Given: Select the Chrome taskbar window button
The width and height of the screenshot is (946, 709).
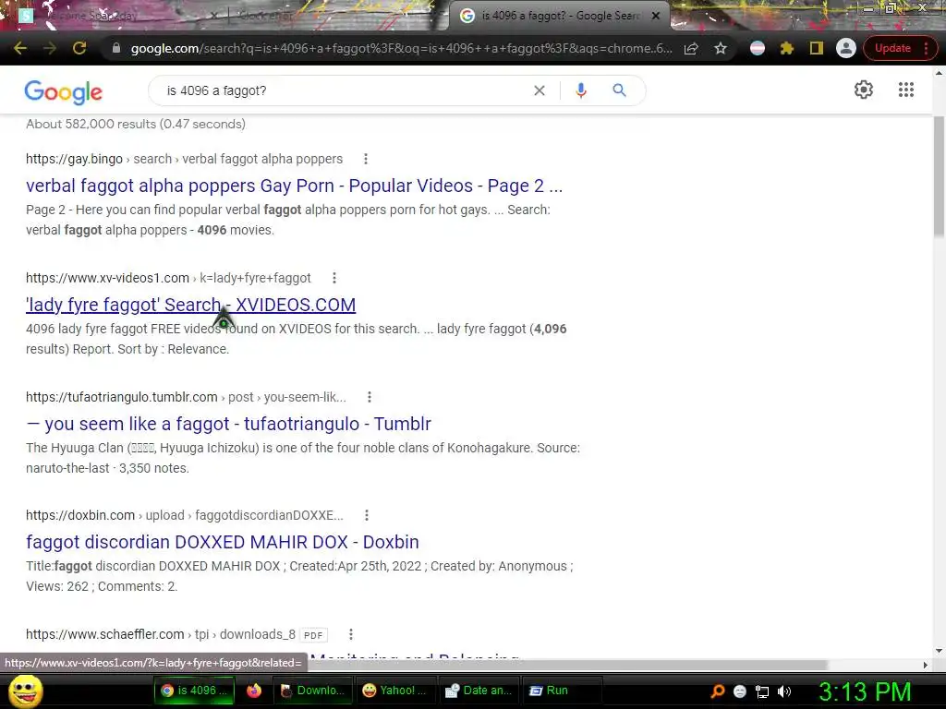Looking at the screenshot, I should (193, 691).
